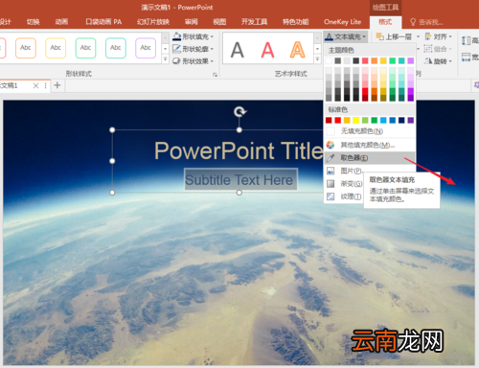Open the 特色功能 tab
479x368 pixels.
[x=296, y=22]
